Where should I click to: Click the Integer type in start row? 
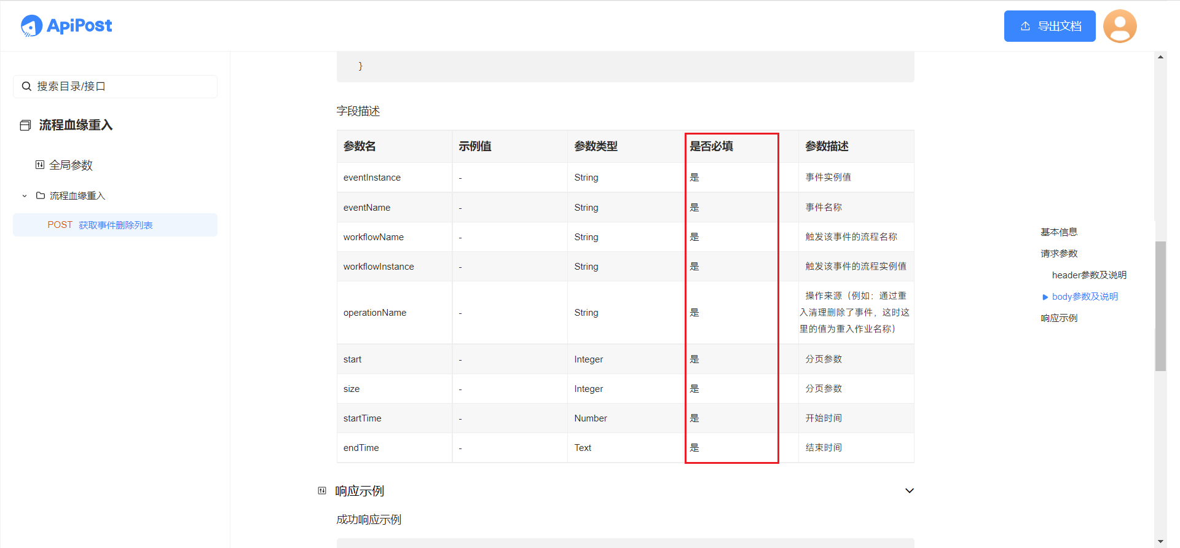point(626,359)
